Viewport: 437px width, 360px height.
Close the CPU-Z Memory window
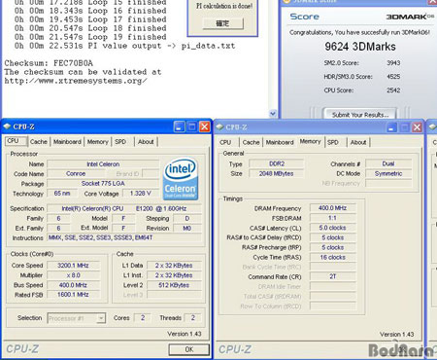[x=417, y=127]
